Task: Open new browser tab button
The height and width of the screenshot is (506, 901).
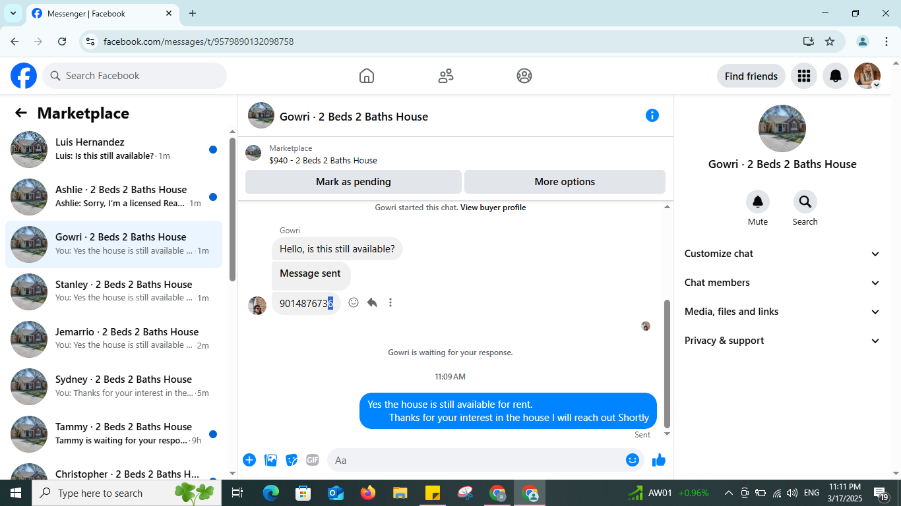Action: pyautogui.click(x=193, y=13)
